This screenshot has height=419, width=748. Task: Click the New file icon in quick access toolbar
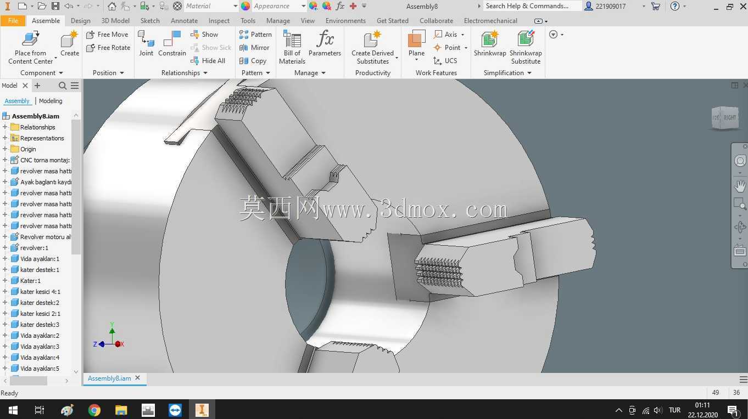point(22,6)
